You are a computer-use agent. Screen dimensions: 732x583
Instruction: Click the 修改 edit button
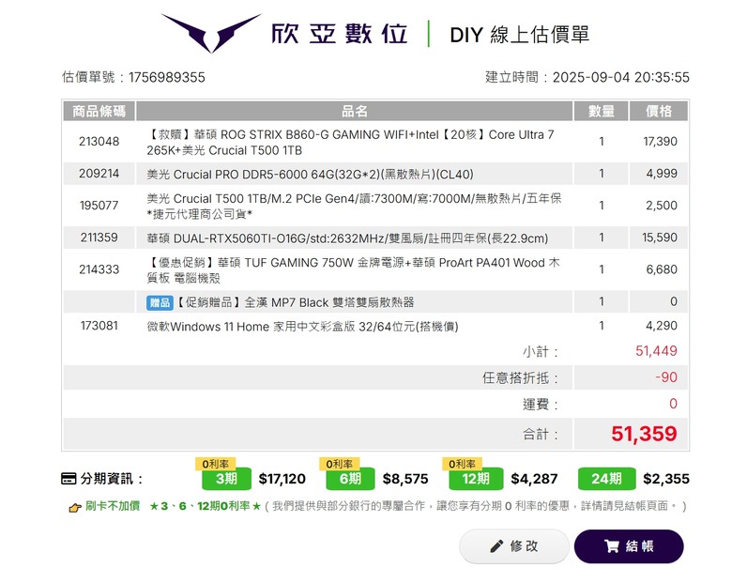tap(514, 546)
